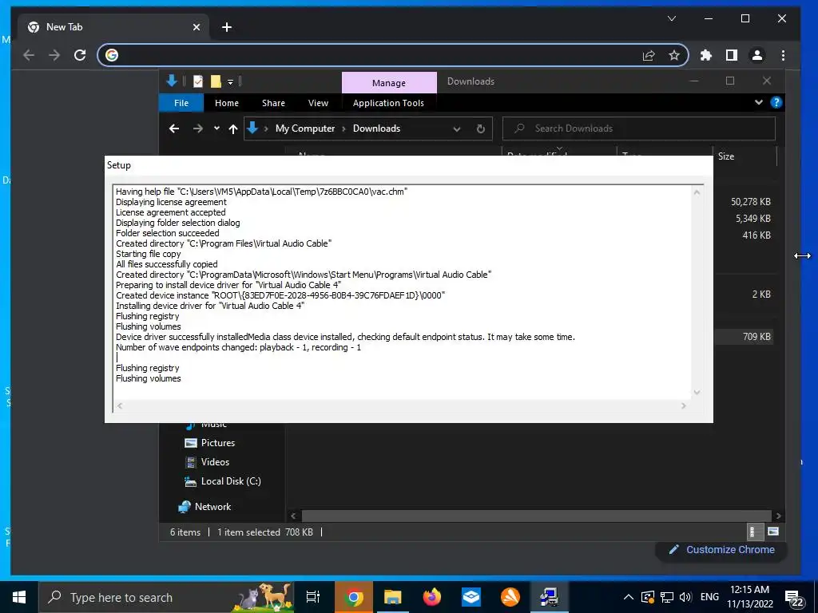Viewport: 818px width, 613px height.
Task: Open Application Tools ribbon tab
Action: coord(389,103)
